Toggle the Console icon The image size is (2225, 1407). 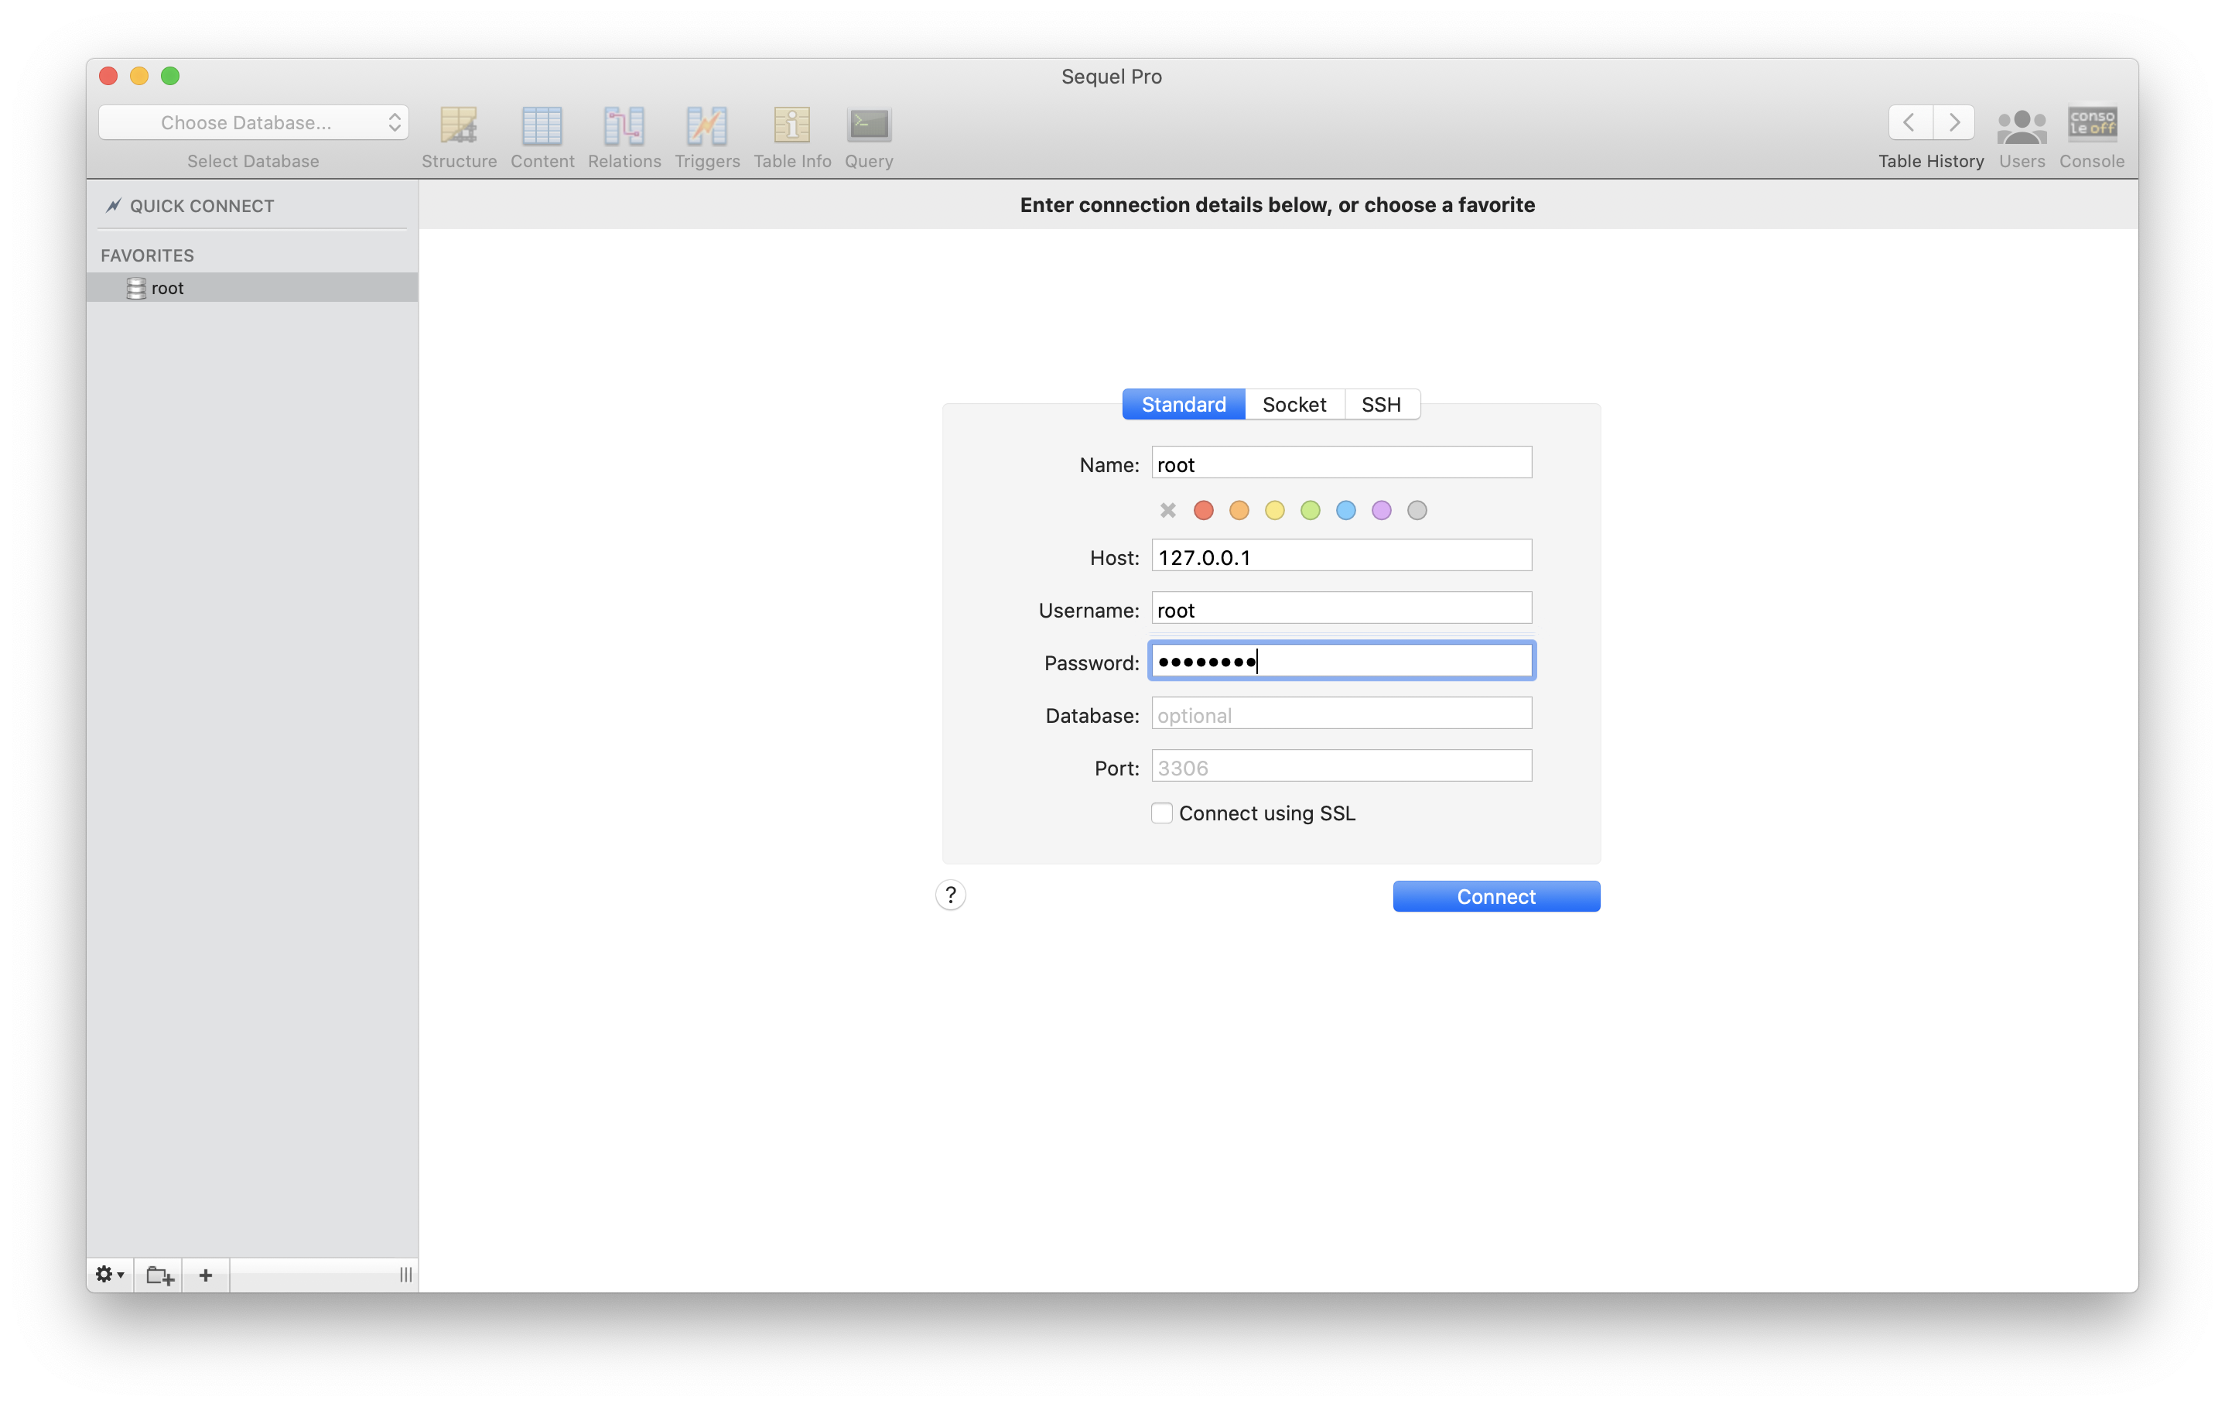(x=2091, y=124)
